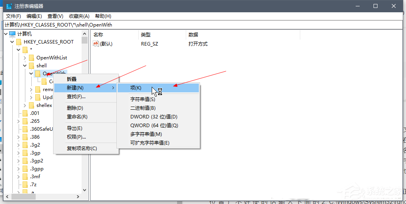Click the * key folder icon
The image size is (406, 204).
(x=25, y=50)
